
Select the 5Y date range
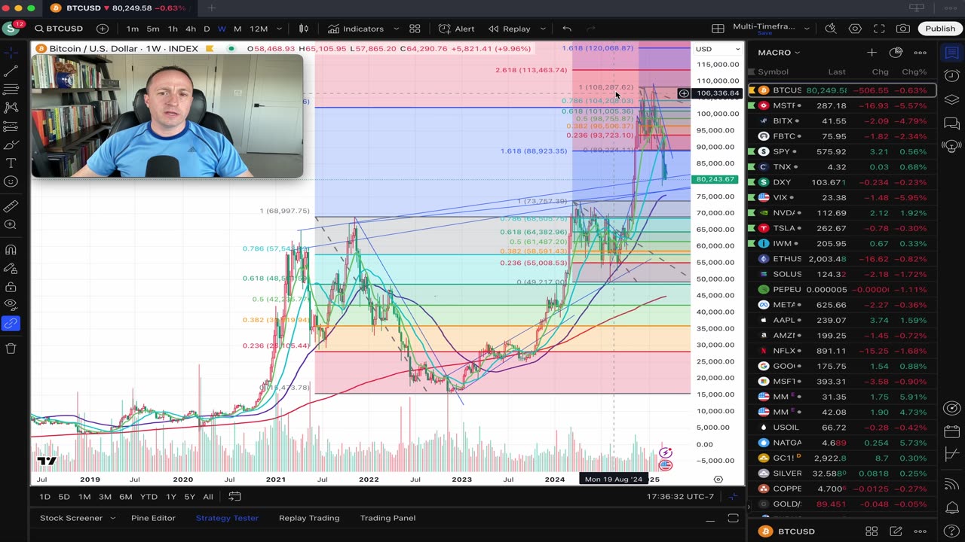click(x=189, y=497)
